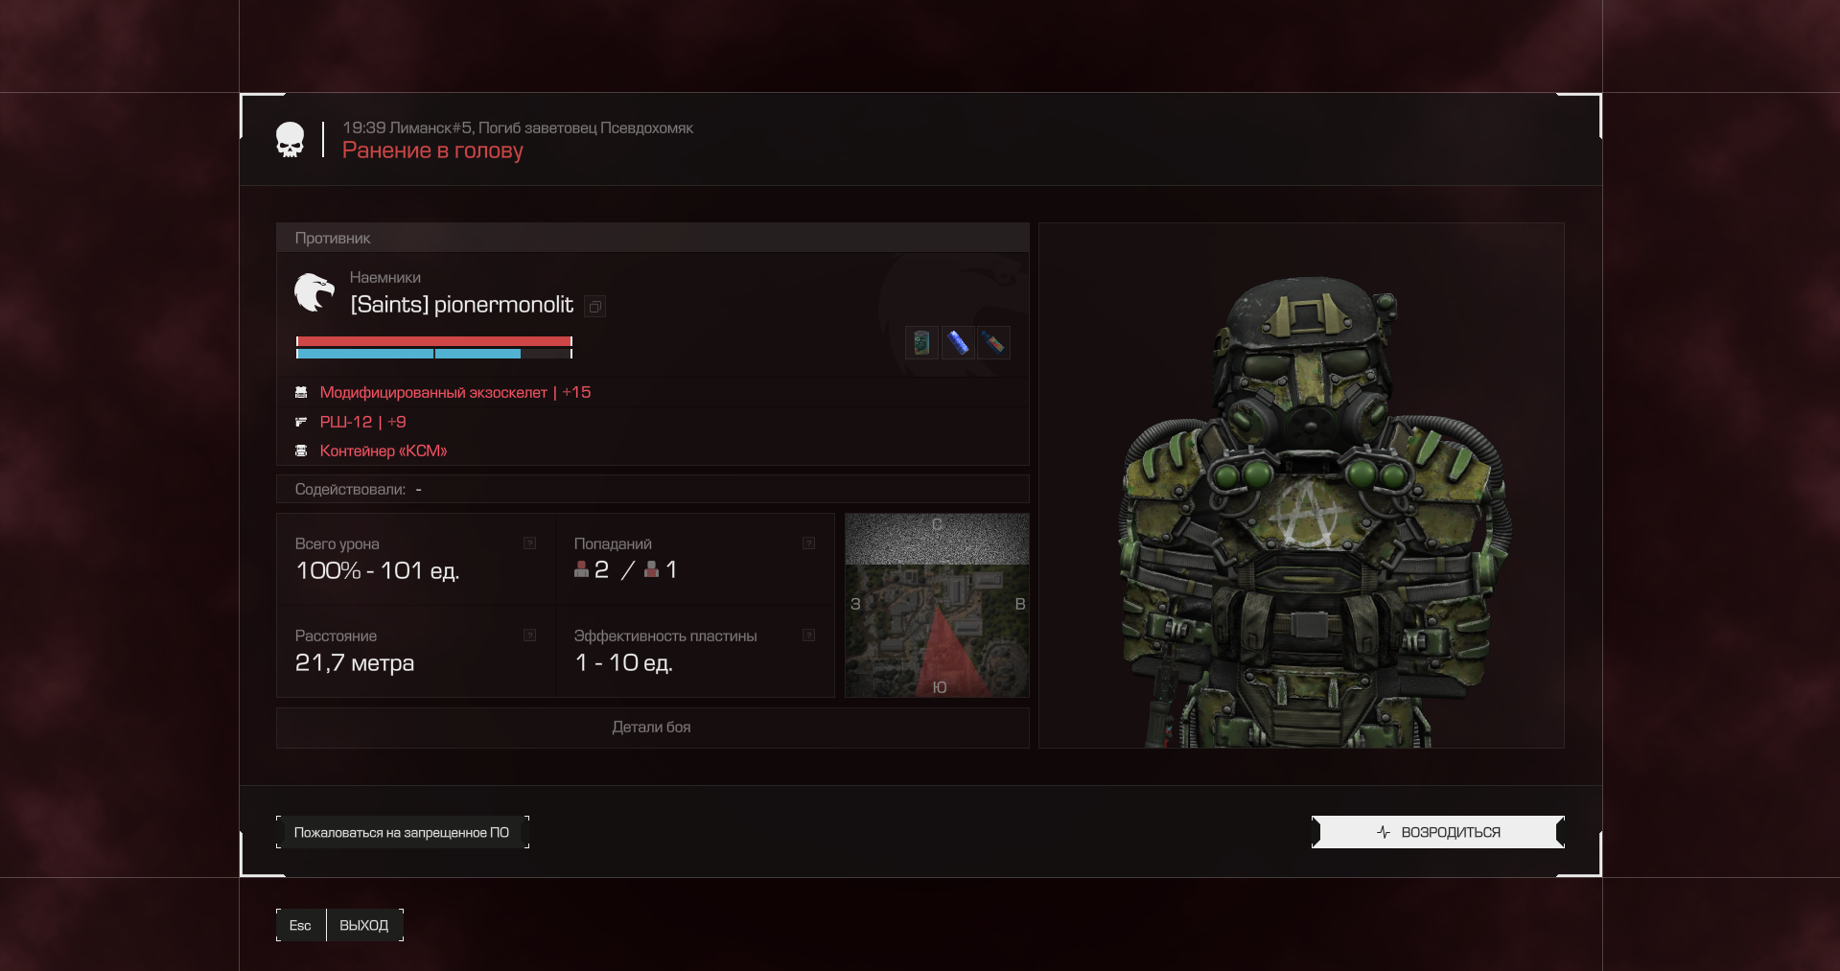The height and width of the screenshot is (971, 1840).
Task: Click the Содействовали assists row
Action: [x=652, y=489]
